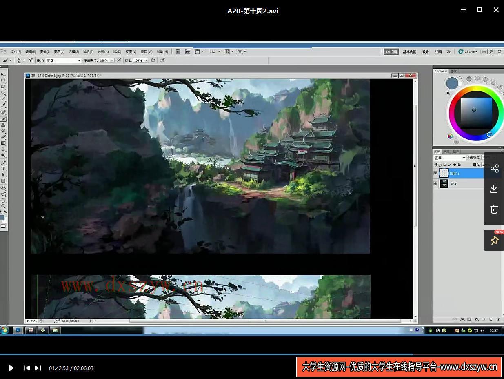
Task: Toggle lock transparent pixels in Layers panel
Action: (445, 164)
